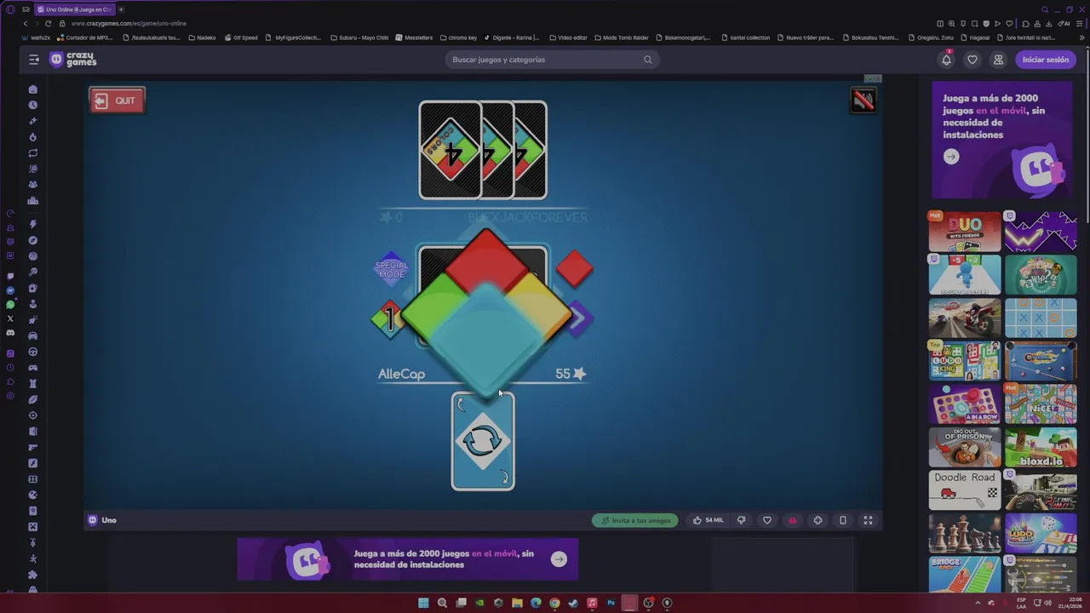Image resolution: width=1090 pixels, height=613 pixels.
Task: Open 'Mods Tomb Raider' bookmark folder
Action: [622, 37]
